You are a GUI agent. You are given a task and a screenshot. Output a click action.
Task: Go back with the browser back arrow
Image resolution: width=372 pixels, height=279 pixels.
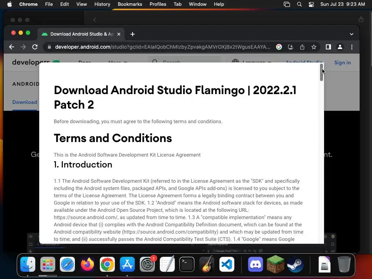[12, 47]
